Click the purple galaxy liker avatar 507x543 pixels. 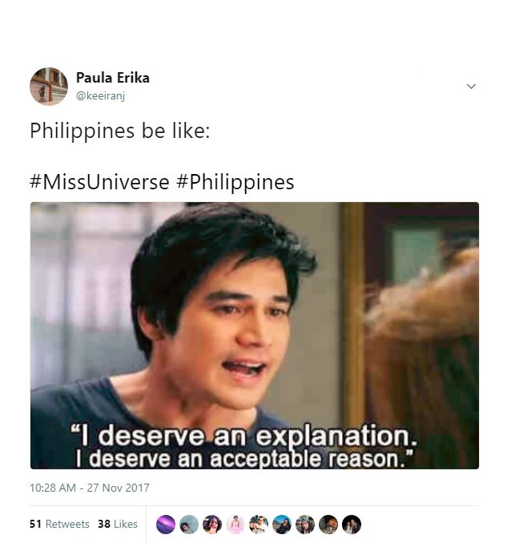[166, 525]
